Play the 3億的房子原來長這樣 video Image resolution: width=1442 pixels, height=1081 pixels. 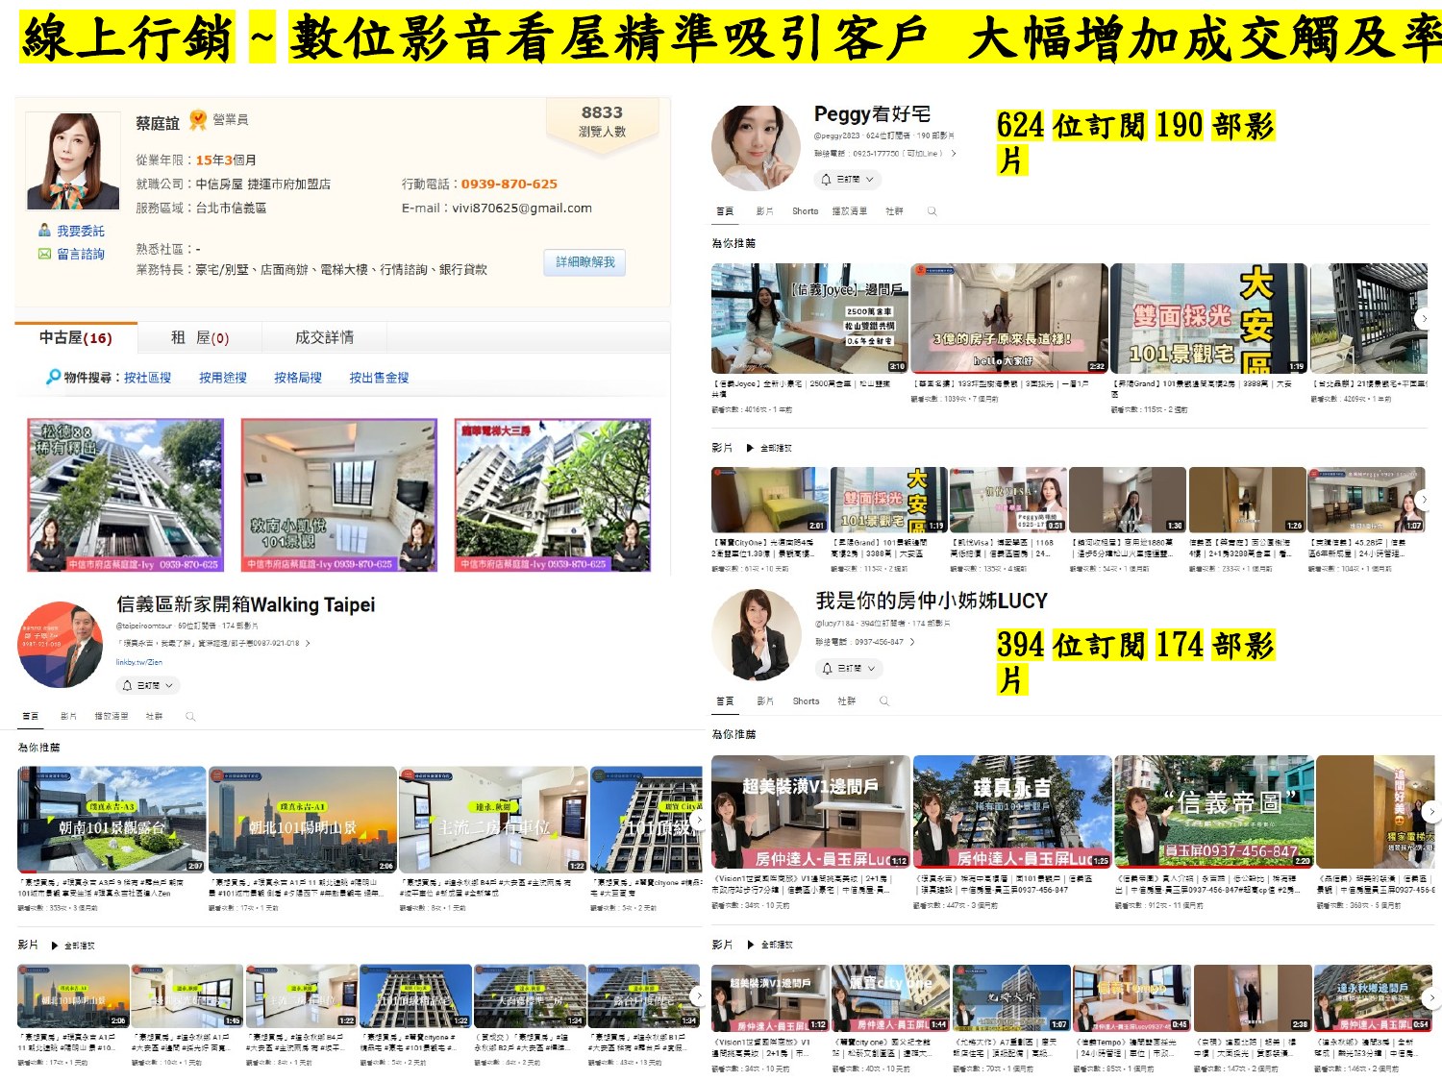[1009, 318]
